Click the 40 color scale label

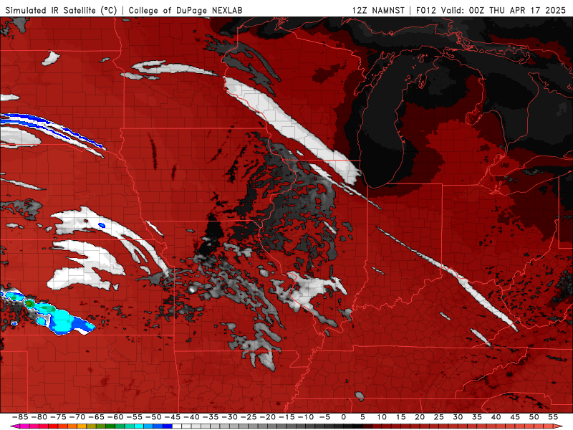point(496,417)
